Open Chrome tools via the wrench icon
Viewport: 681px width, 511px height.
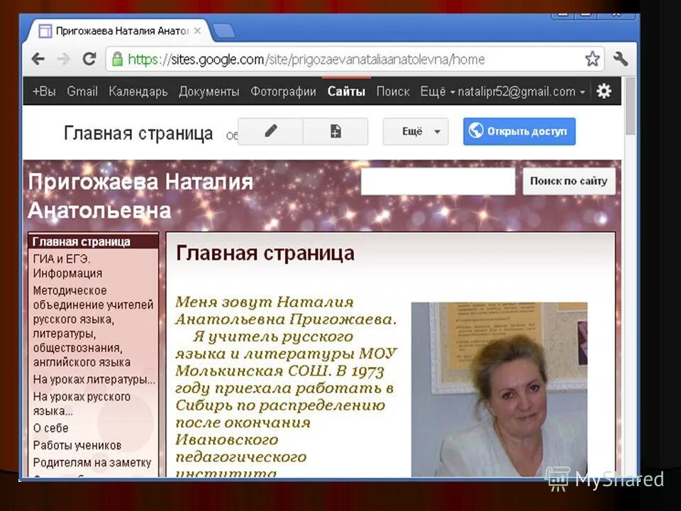click(621, 60)
